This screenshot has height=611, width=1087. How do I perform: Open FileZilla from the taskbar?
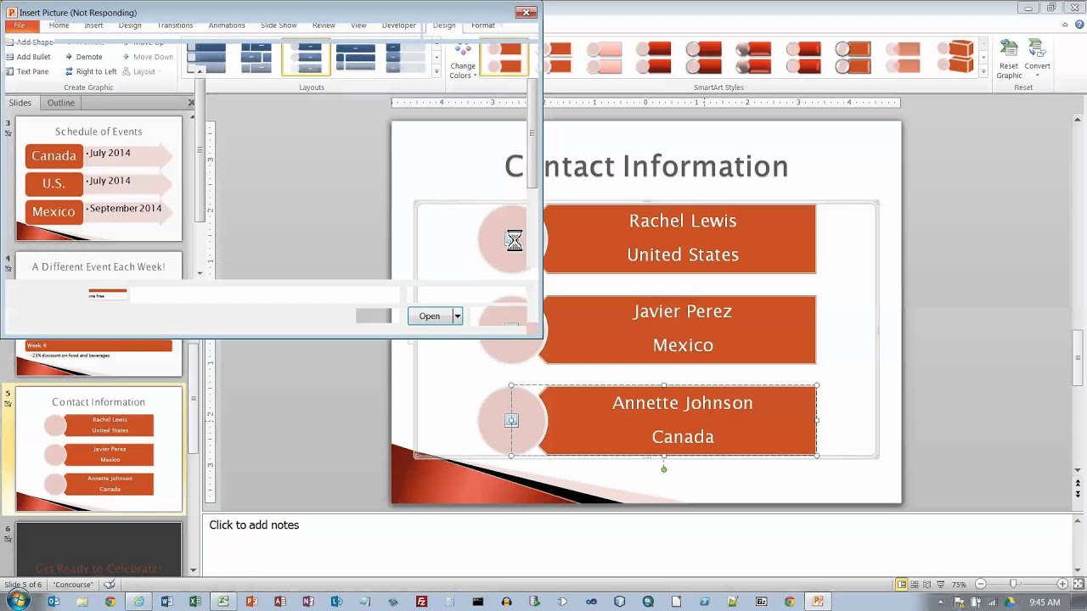pos(422,601)
